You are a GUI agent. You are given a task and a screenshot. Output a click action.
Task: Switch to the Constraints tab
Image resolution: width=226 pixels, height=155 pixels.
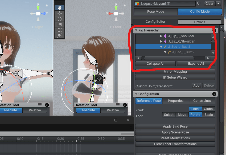point(202,101)
